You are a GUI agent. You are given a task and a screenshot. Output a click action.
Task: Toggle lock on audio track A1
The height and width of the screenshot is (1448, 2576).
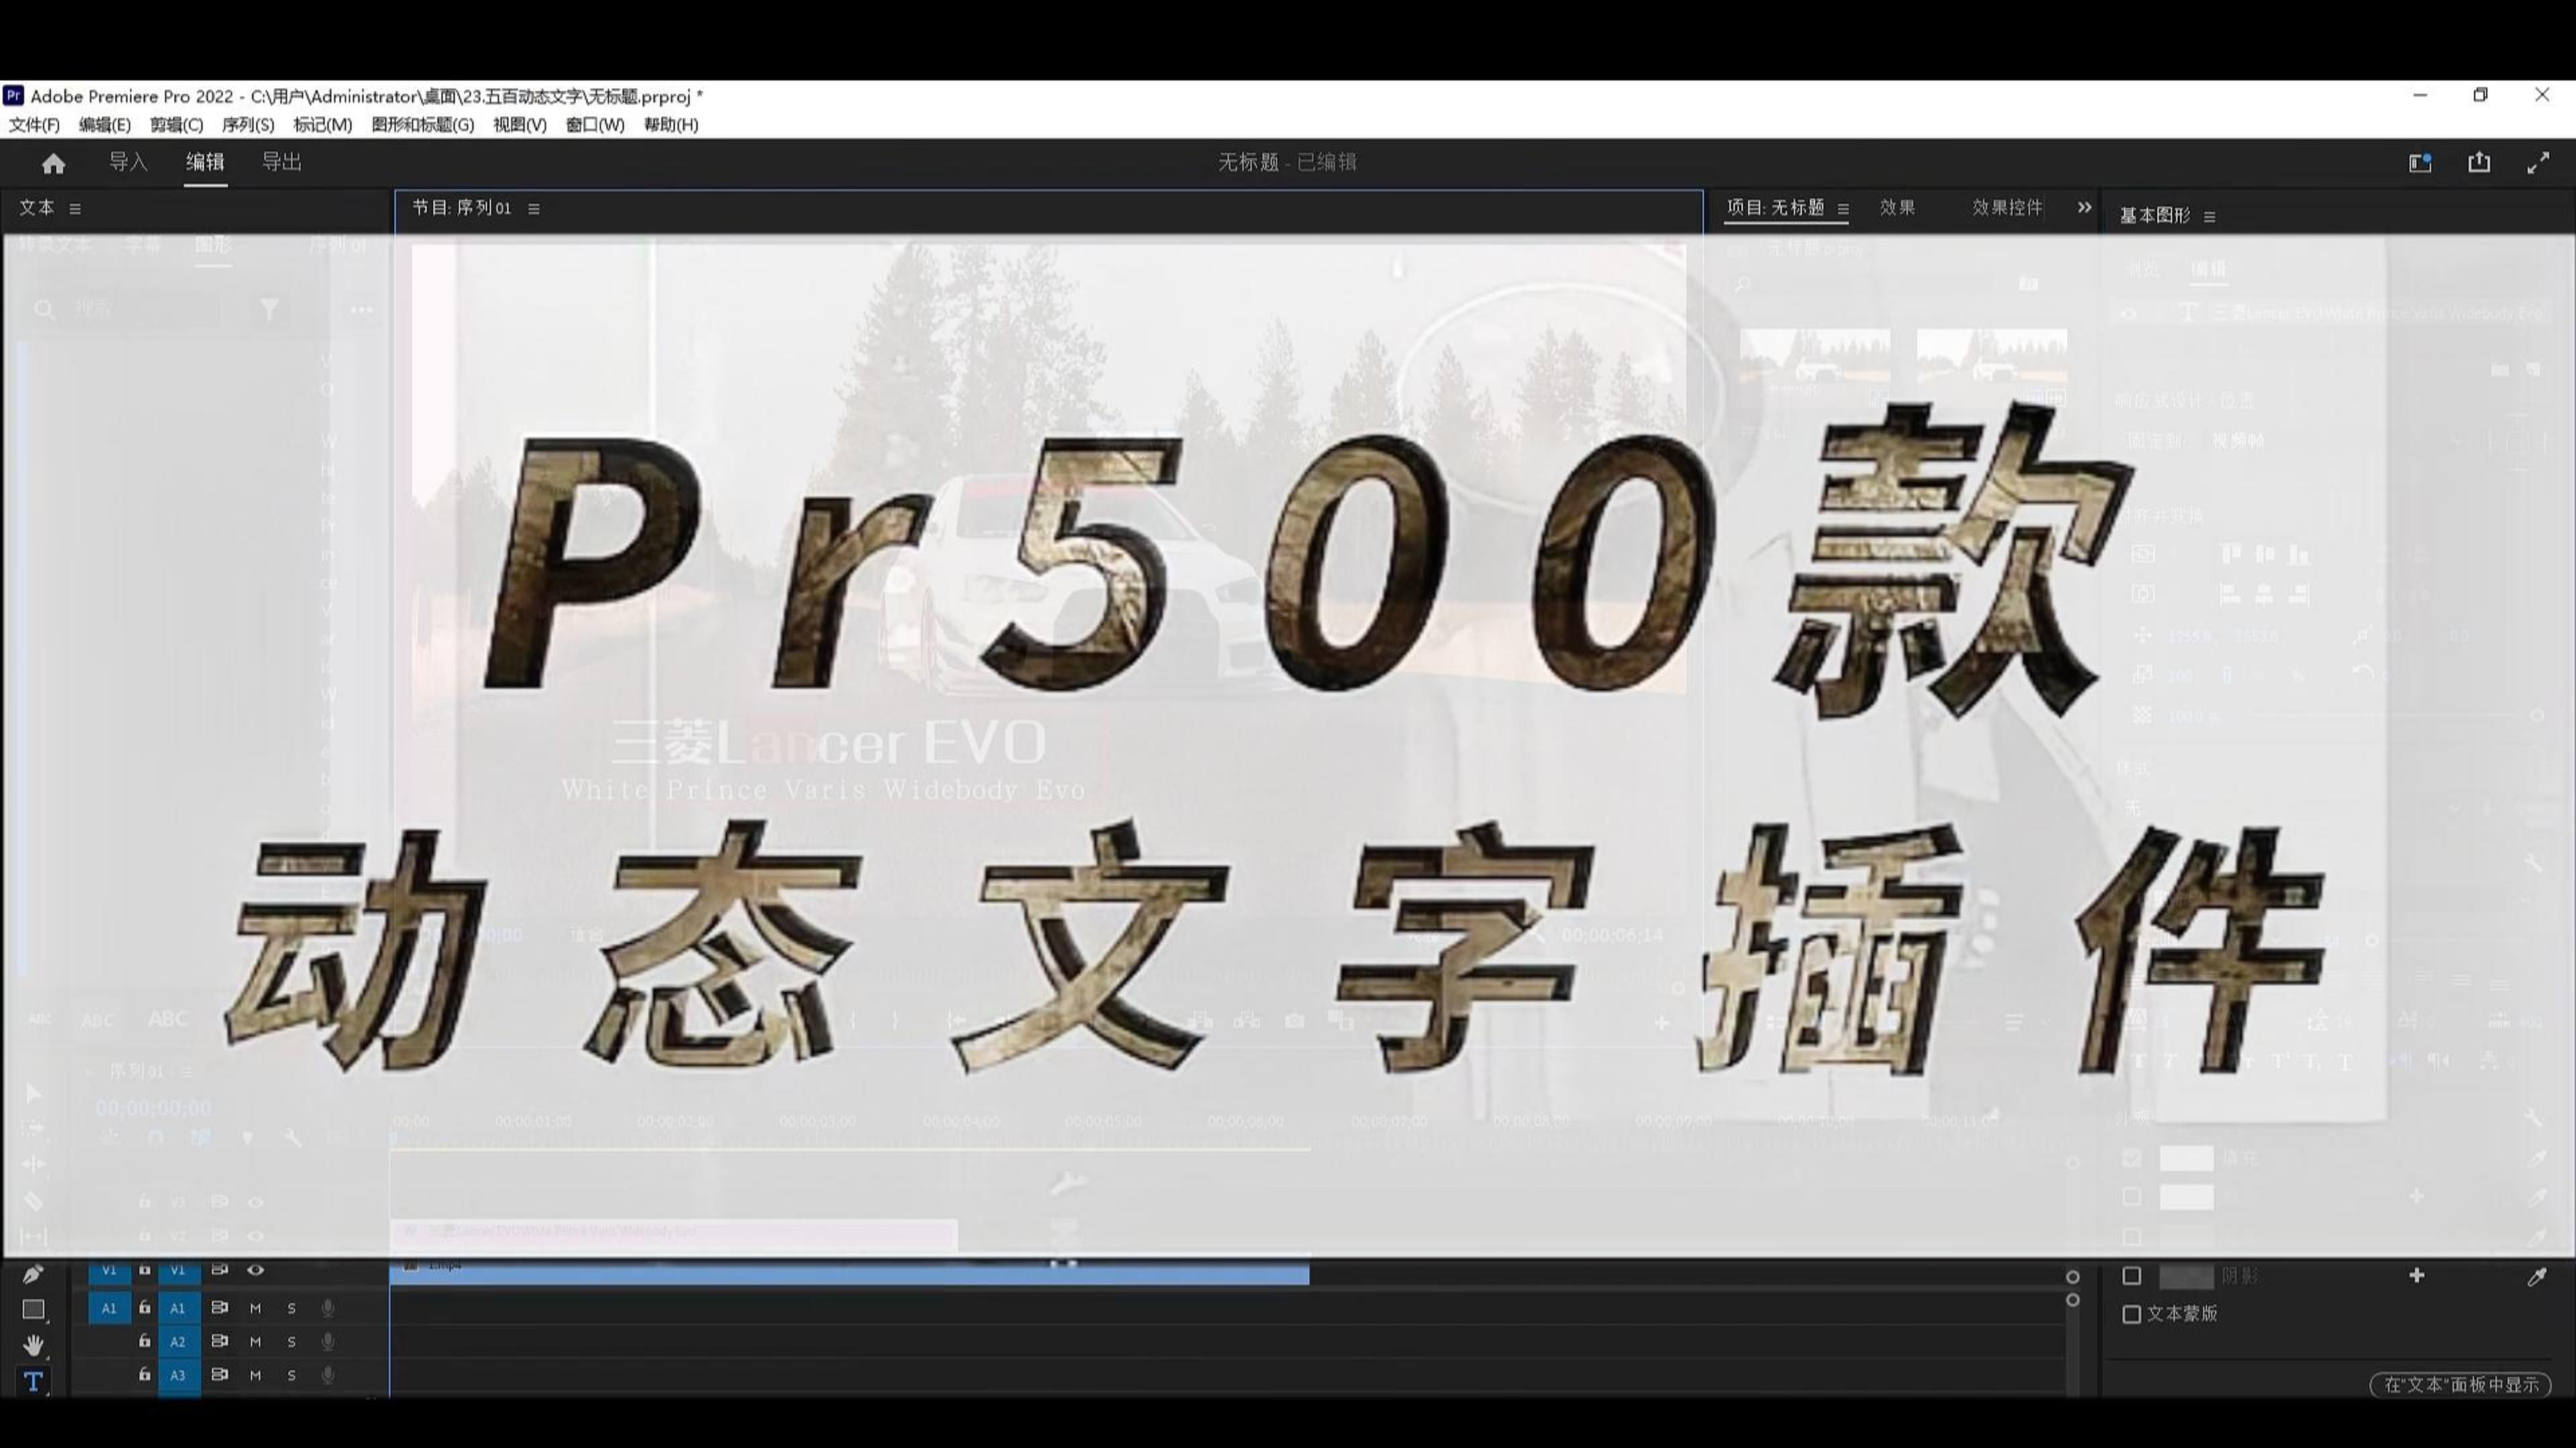tap(144, 1307)
